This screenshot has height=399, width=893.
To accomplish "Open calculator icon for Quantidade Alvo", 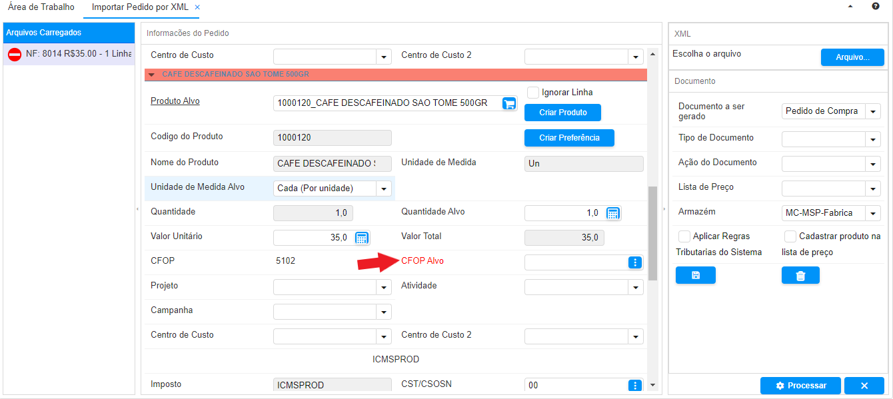I will 612,213.
